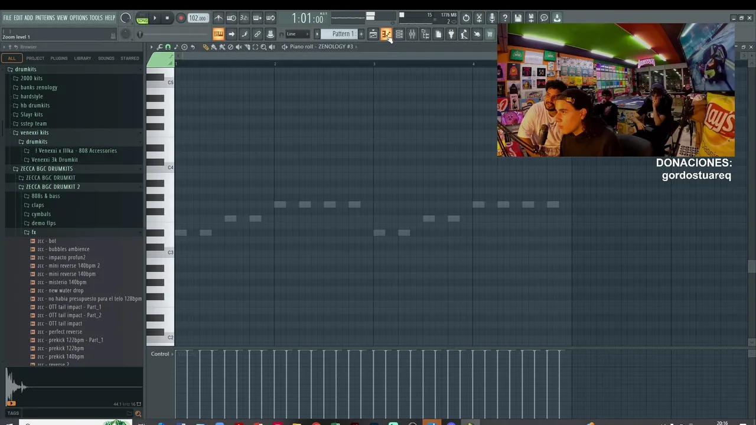Switch to browser PLUGINS tab
Screen dimensions: 756x425
click(59, 58)
